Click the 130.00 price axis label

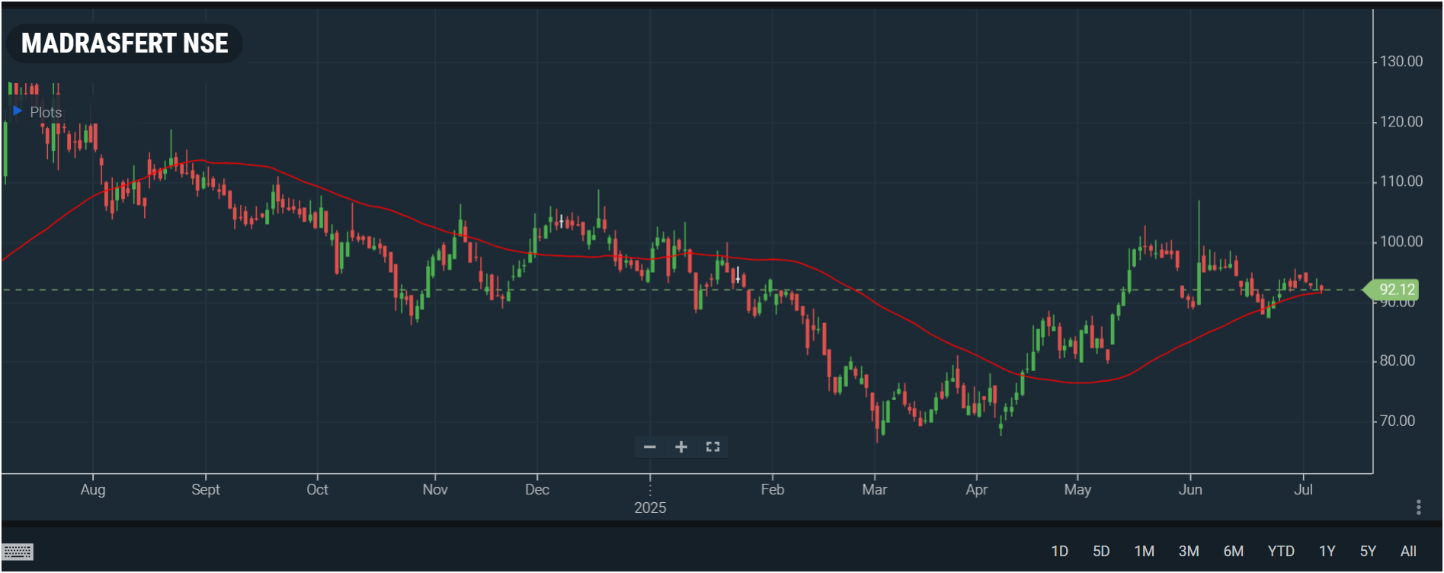pos(1401,61)
